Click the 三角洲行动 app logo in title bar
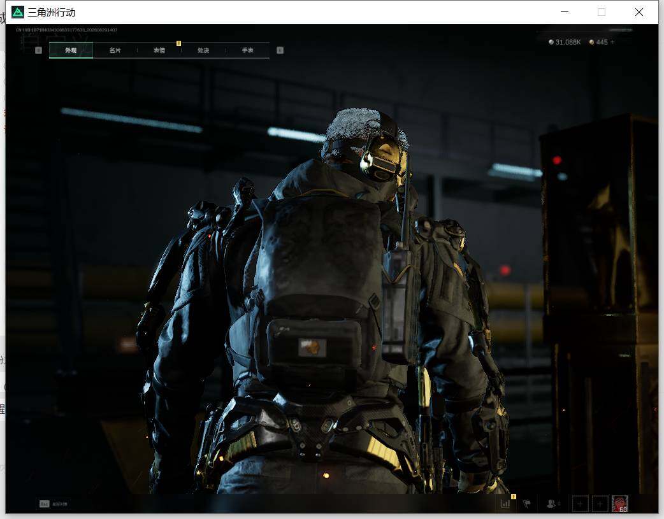This screenshot has width=664, height=519. pos(18,12)
